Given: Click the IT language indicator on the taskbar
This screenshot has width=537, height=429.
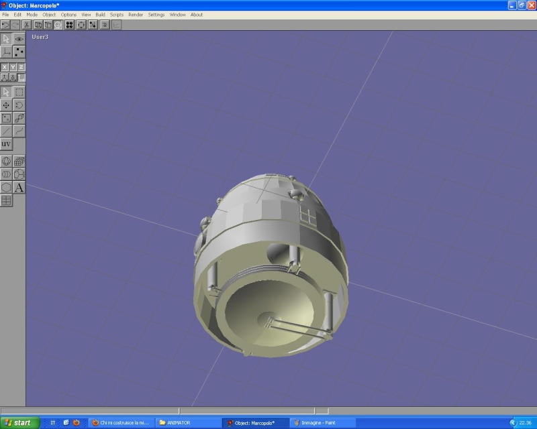Looking at the screenshot, I should (53, 423).
